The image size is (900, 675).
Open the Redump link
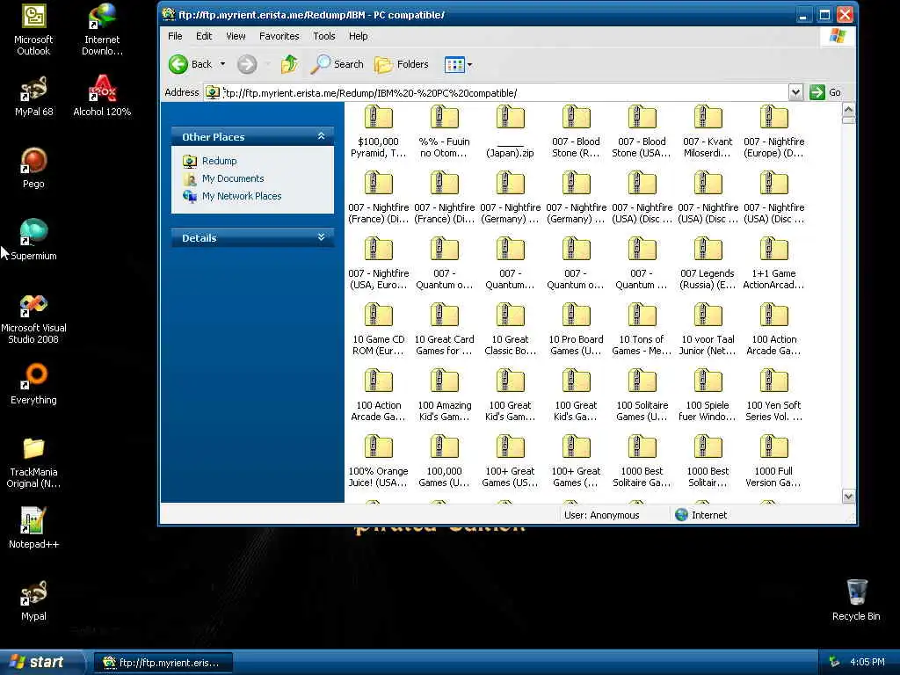(x=219, y=161)
